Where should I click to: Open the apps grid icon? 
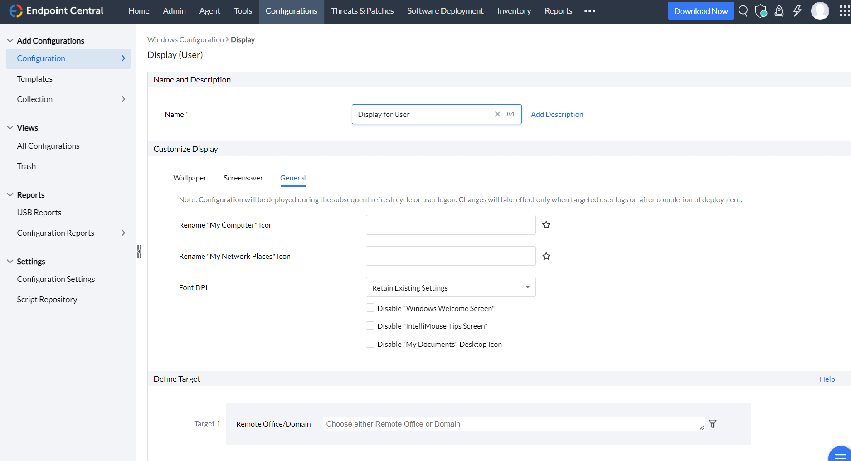pos(844,11)
